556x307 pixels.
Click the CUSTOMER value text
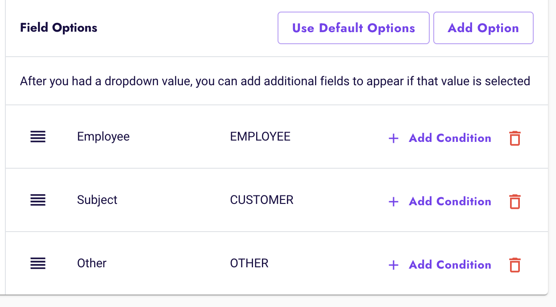tap(262, 200)
